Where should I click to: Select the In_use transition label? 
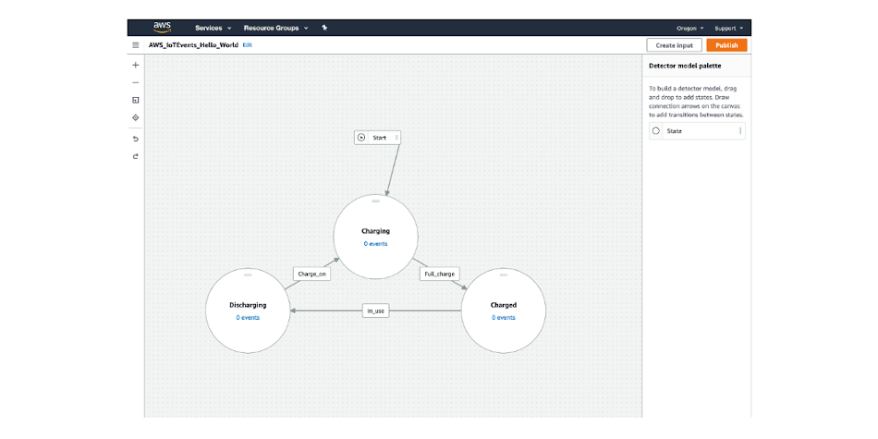pos(376,311)
